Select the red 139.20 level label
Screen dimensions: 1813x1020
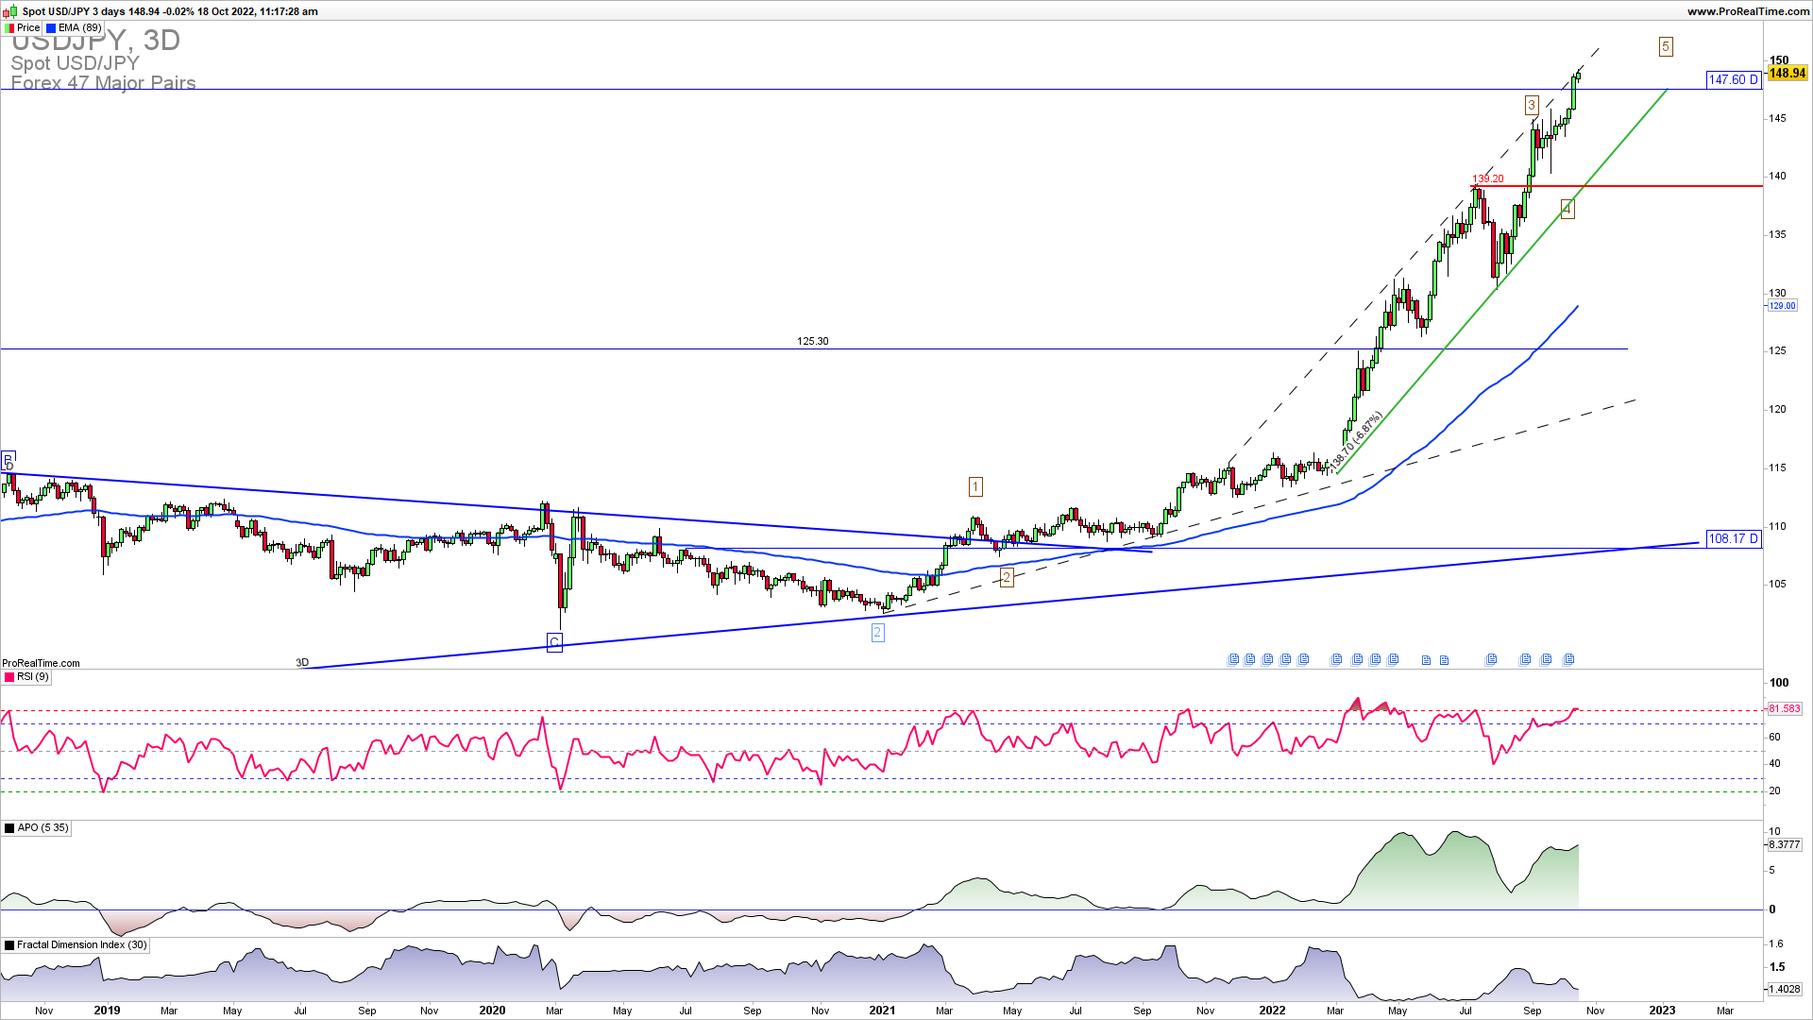pos(1488,178)
